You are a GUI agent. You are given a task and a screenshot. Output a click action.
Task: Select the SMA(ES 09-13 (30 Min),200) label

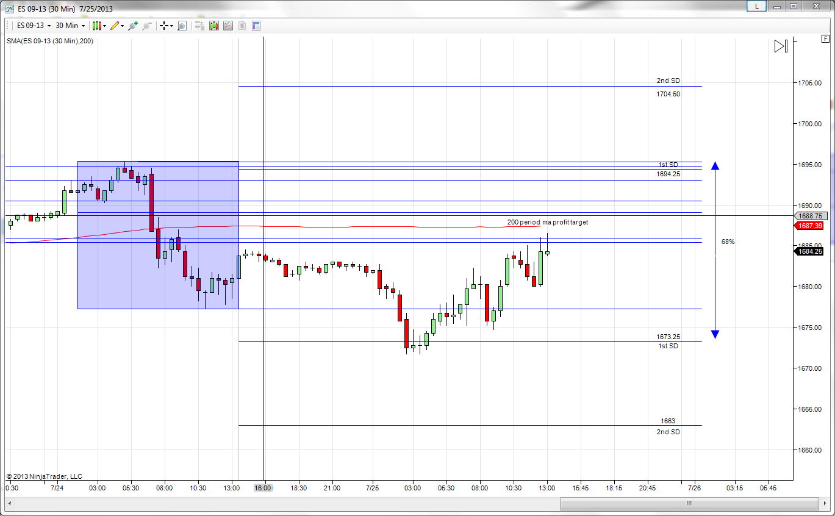click(50, 41)
